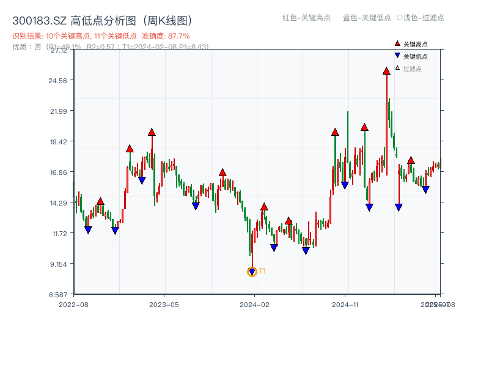
Task: Click the 16.86 price axis label
Action: point(59,172)
